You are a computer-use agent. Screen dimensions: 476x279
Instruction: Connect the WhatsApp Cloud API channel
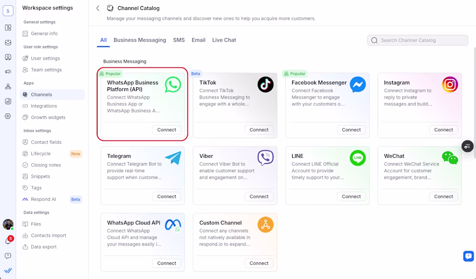167,263
